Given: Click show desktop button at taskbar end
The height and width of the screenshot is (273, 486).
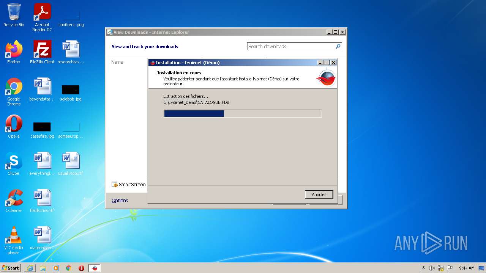Looking at the screenshot, I should click(482, 268).
